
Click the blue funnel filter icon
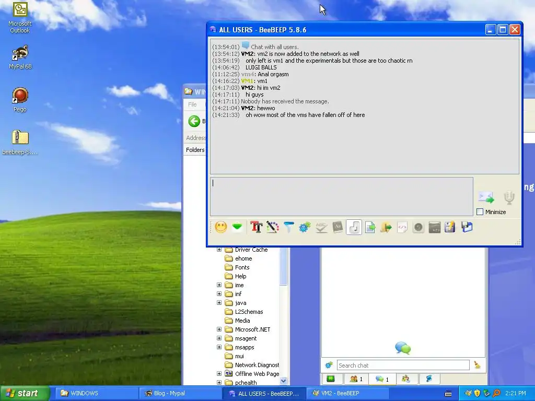click(288, 227)
